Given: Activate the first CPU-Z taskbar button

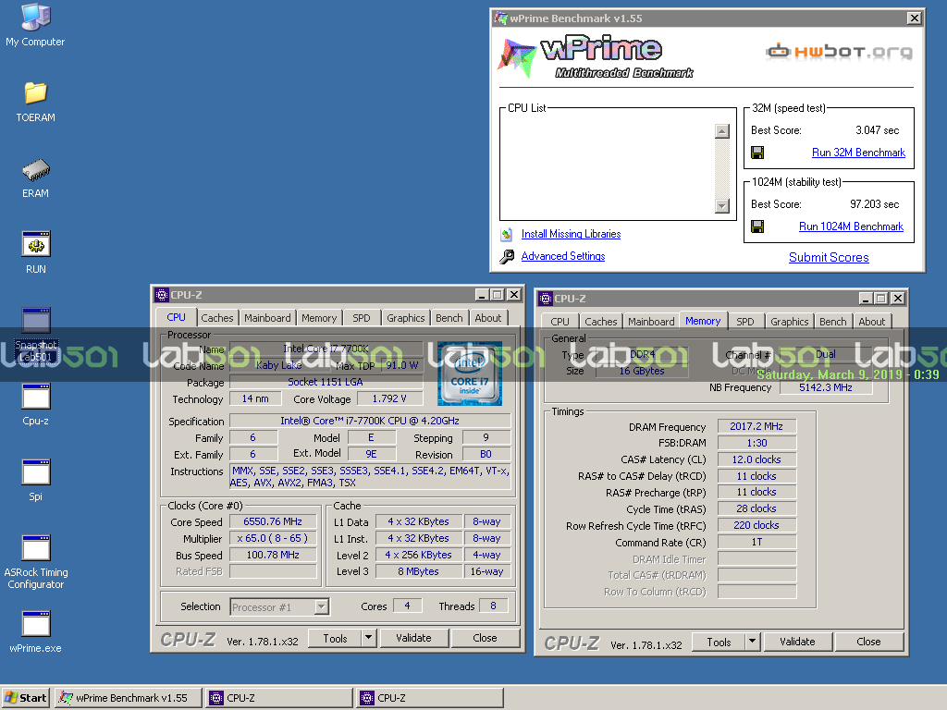Looking at the screenshot, I should pyautogui.click(x=279, y=698).
